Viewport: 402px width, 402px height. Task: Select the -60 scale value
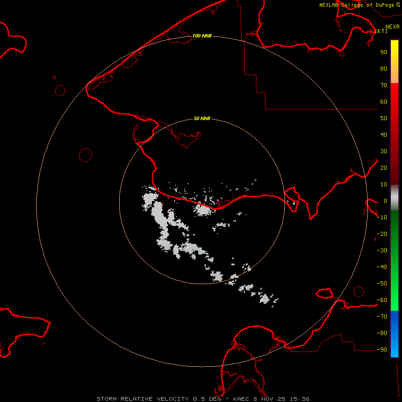[x=382, y=300]
